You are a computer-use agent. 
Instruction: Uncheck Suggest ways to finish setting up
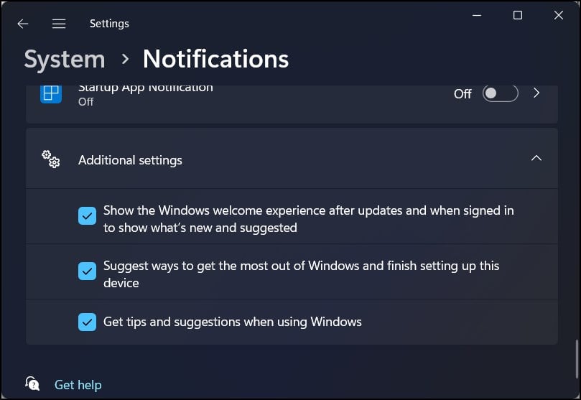87,271
